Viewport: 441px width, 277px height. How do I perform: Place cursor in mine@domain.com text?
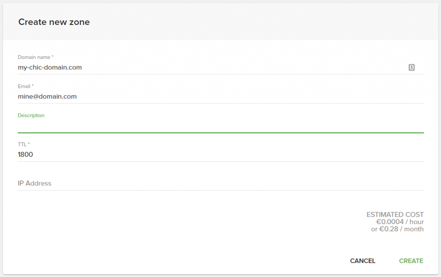(x=47, y=97)
